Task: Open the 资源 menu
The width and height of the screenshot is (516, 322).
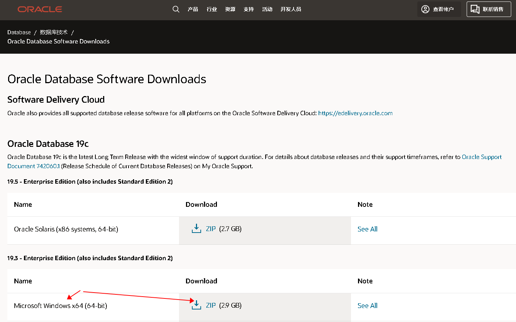Action: (x=230, y=9)
